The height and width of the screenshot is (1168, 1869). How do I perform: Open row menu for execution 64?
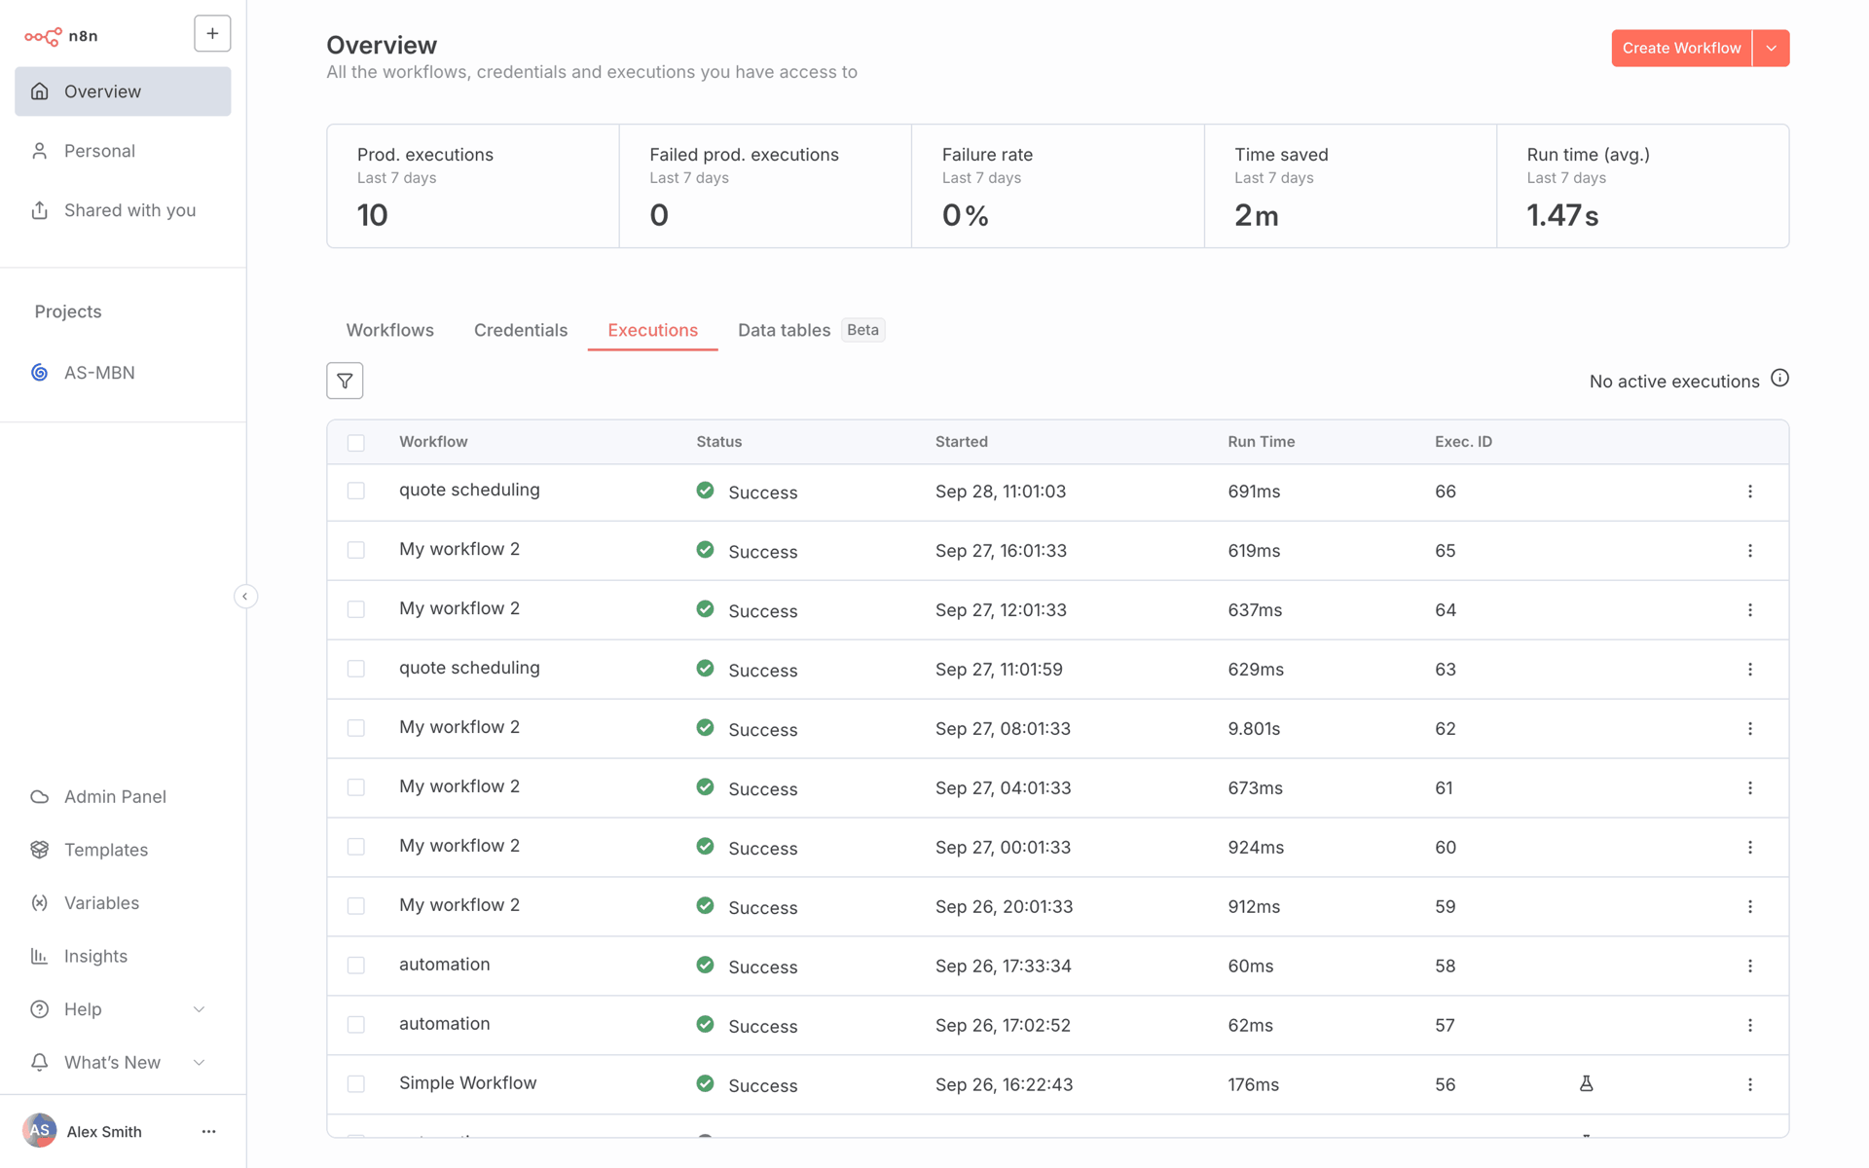tap(1749, 610)
